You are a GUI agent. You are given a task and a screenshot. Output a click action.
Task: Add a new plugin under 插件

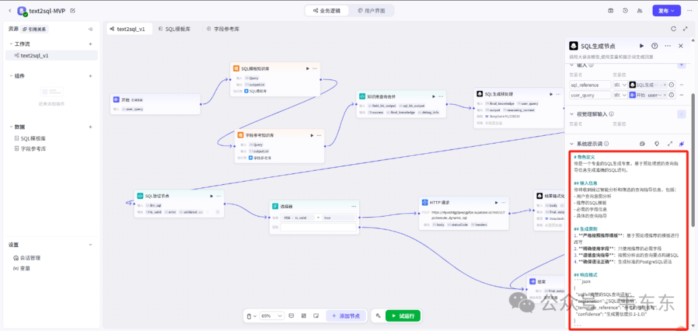90,76
